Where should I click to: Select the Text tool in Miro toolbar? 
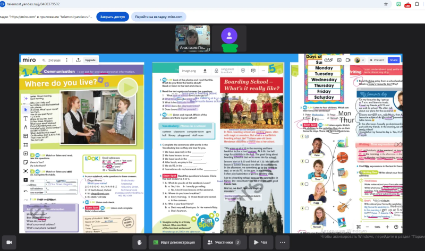pos(25,118)
